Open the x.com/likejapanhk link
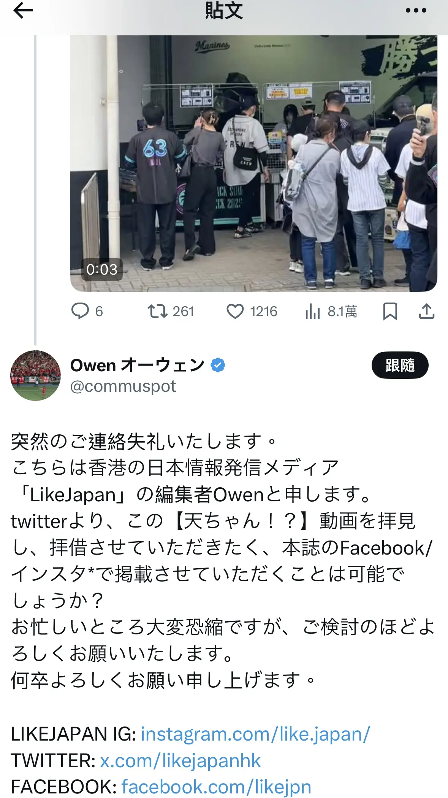 (180, 761)
